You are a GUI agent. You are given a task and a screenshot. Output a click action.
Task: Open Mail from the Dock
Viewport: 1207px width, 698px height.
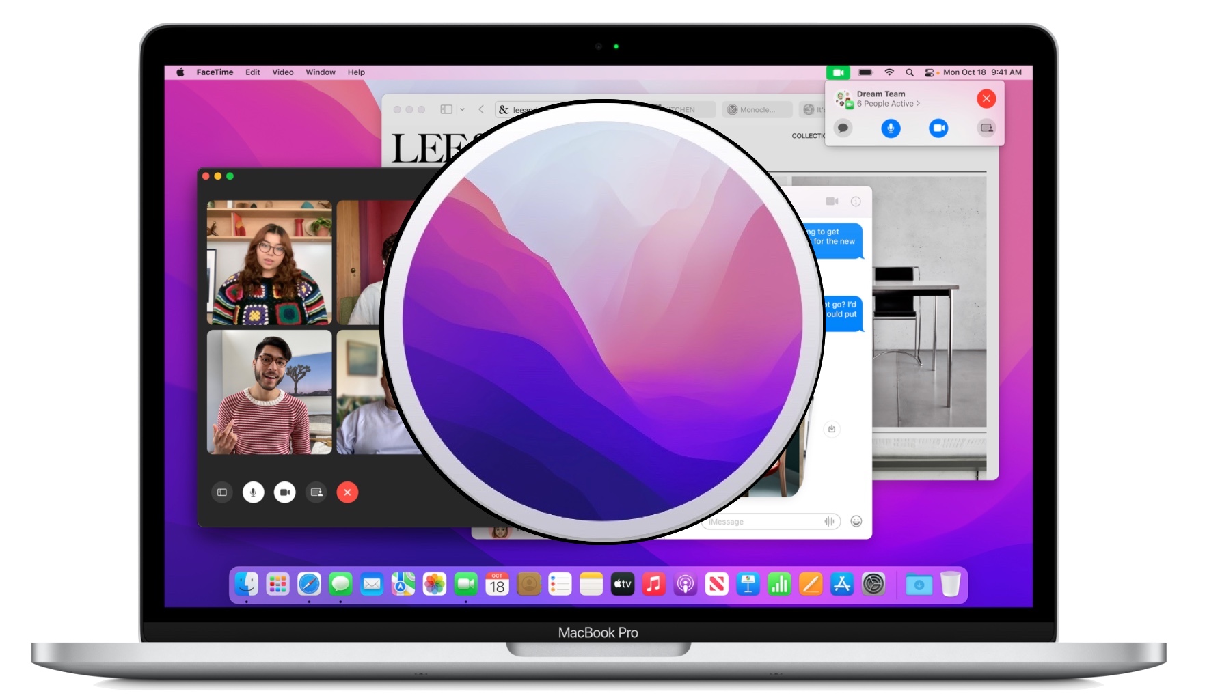pyautogui.click(x=372, y=585)
